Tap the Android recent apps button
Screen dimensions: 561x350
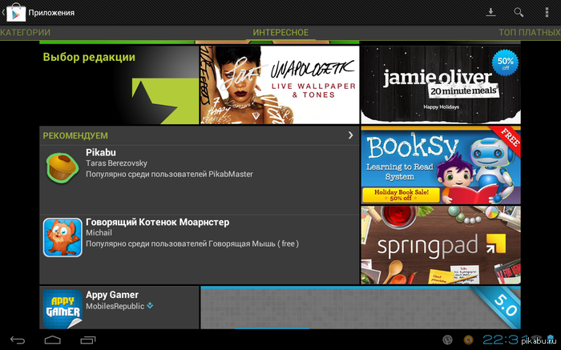point(88,340)
